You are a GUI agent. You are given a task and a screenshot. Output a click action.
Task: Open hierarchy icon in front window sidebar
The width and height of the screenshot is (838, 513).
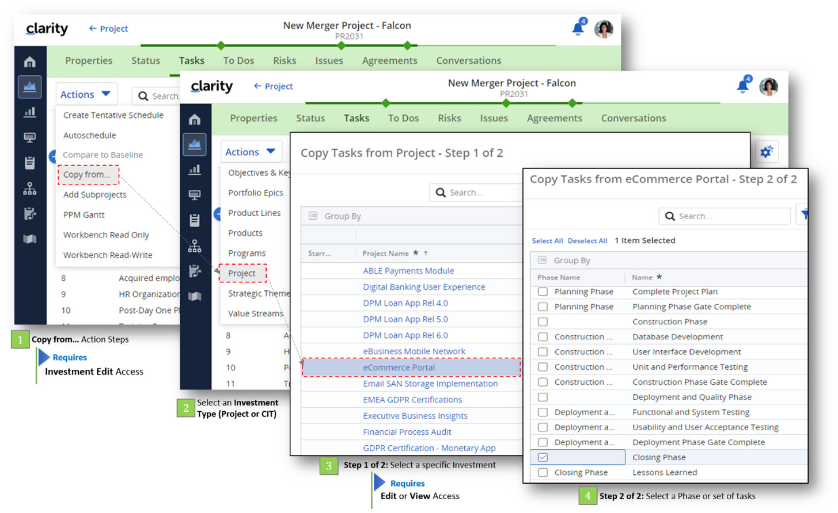[x=195, y=246]
